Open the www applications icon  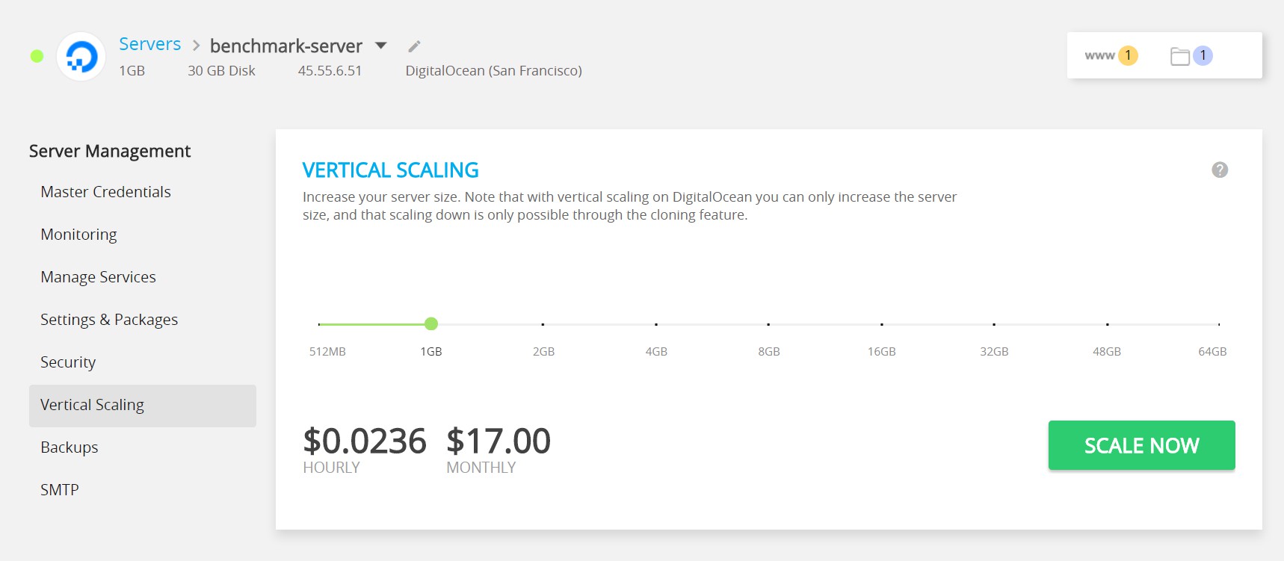[1099, 55]
